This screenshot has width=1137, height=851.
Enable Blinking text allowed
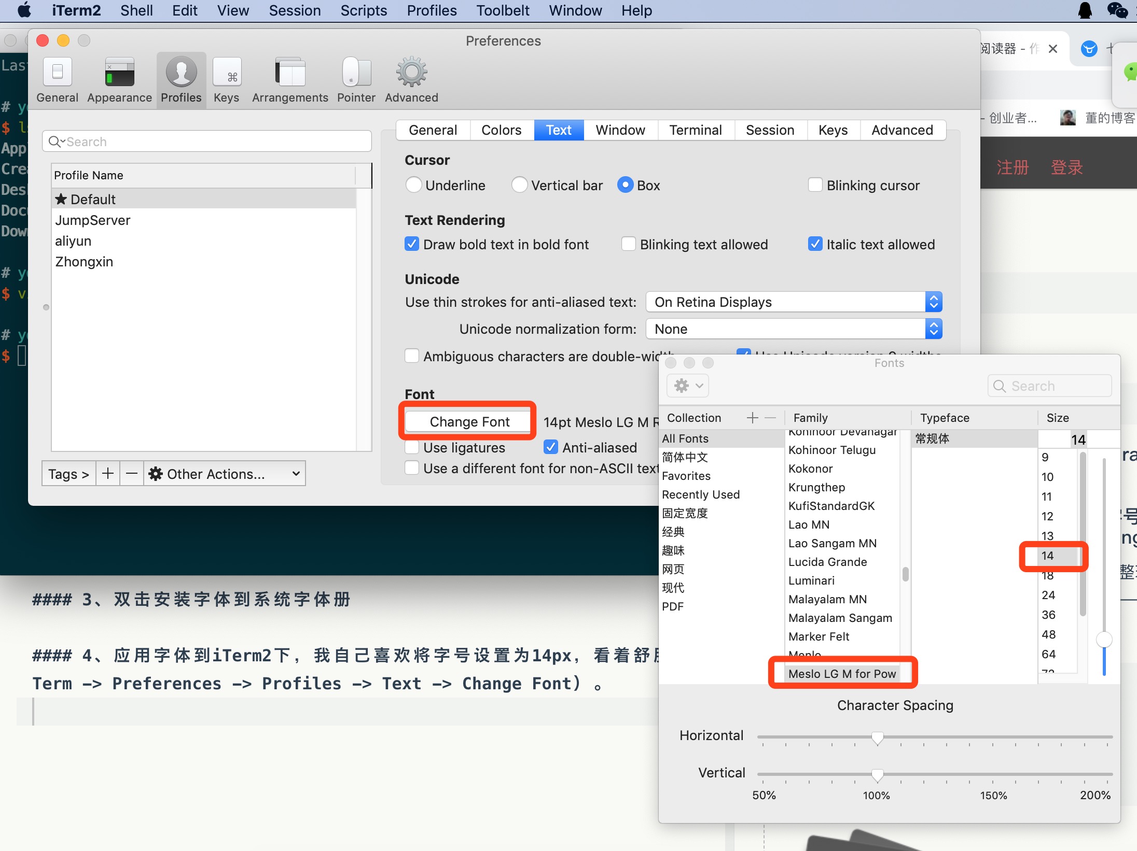tap(628, 244)
